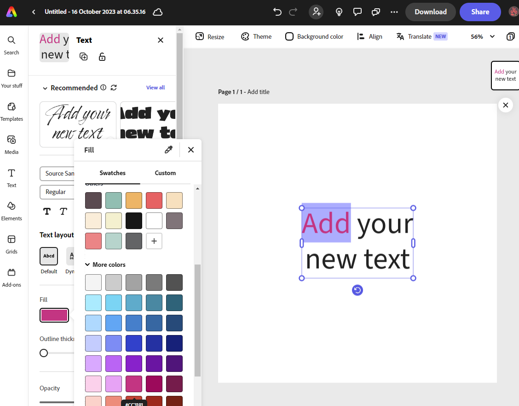Screen dimensions: 519x406
Task: Click the lock icon for text
Action: tap(102, 57)
